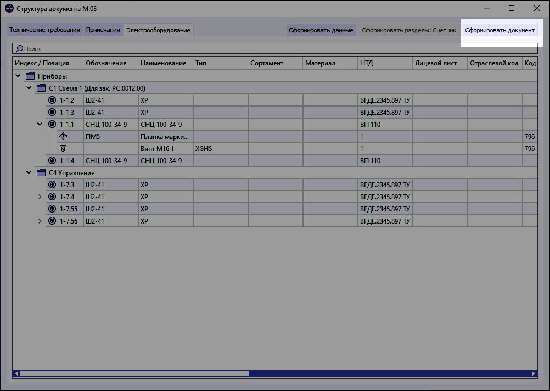550x391 pixels.
Task: Click the marking plank icon beside ПМ5
Action: 63,136
